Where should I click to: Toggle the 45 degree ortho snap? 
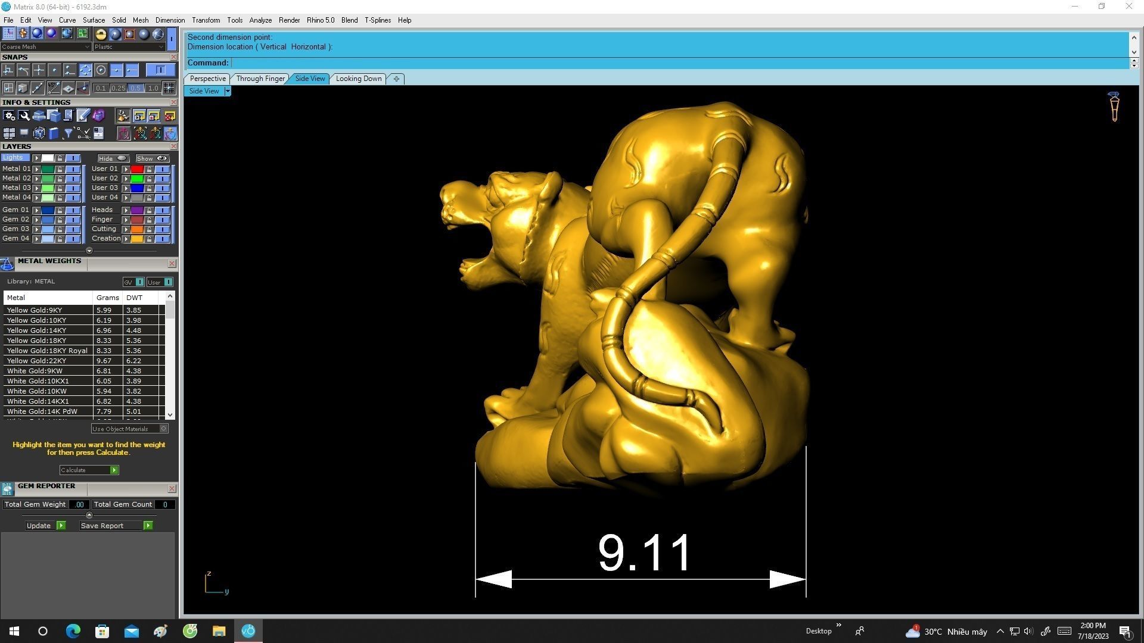[x=54, y=88]
